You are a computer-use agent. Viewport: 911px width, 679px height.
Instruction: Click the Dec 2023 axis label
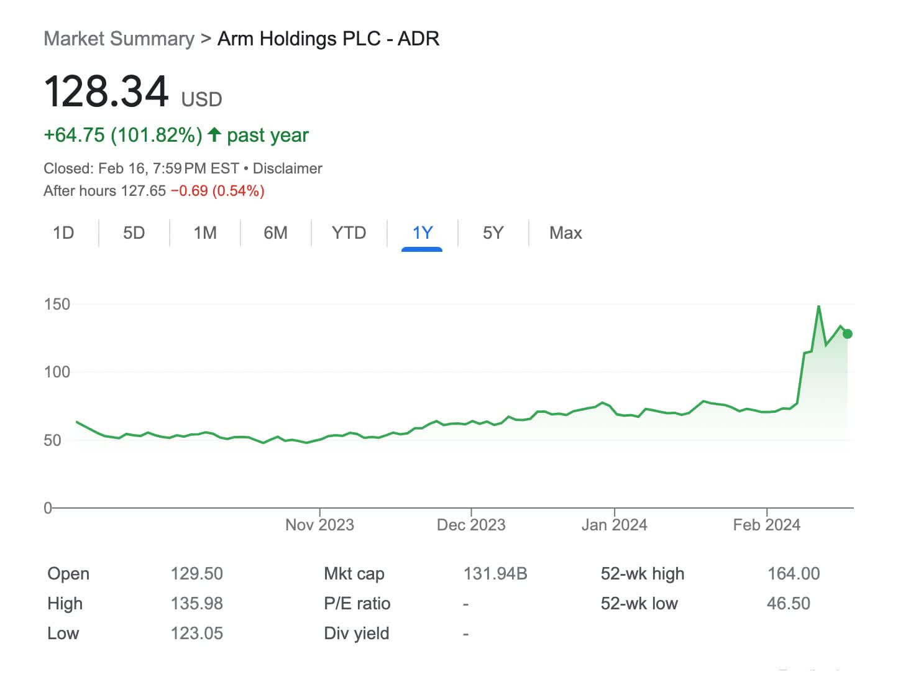click(x=471, y=525)
